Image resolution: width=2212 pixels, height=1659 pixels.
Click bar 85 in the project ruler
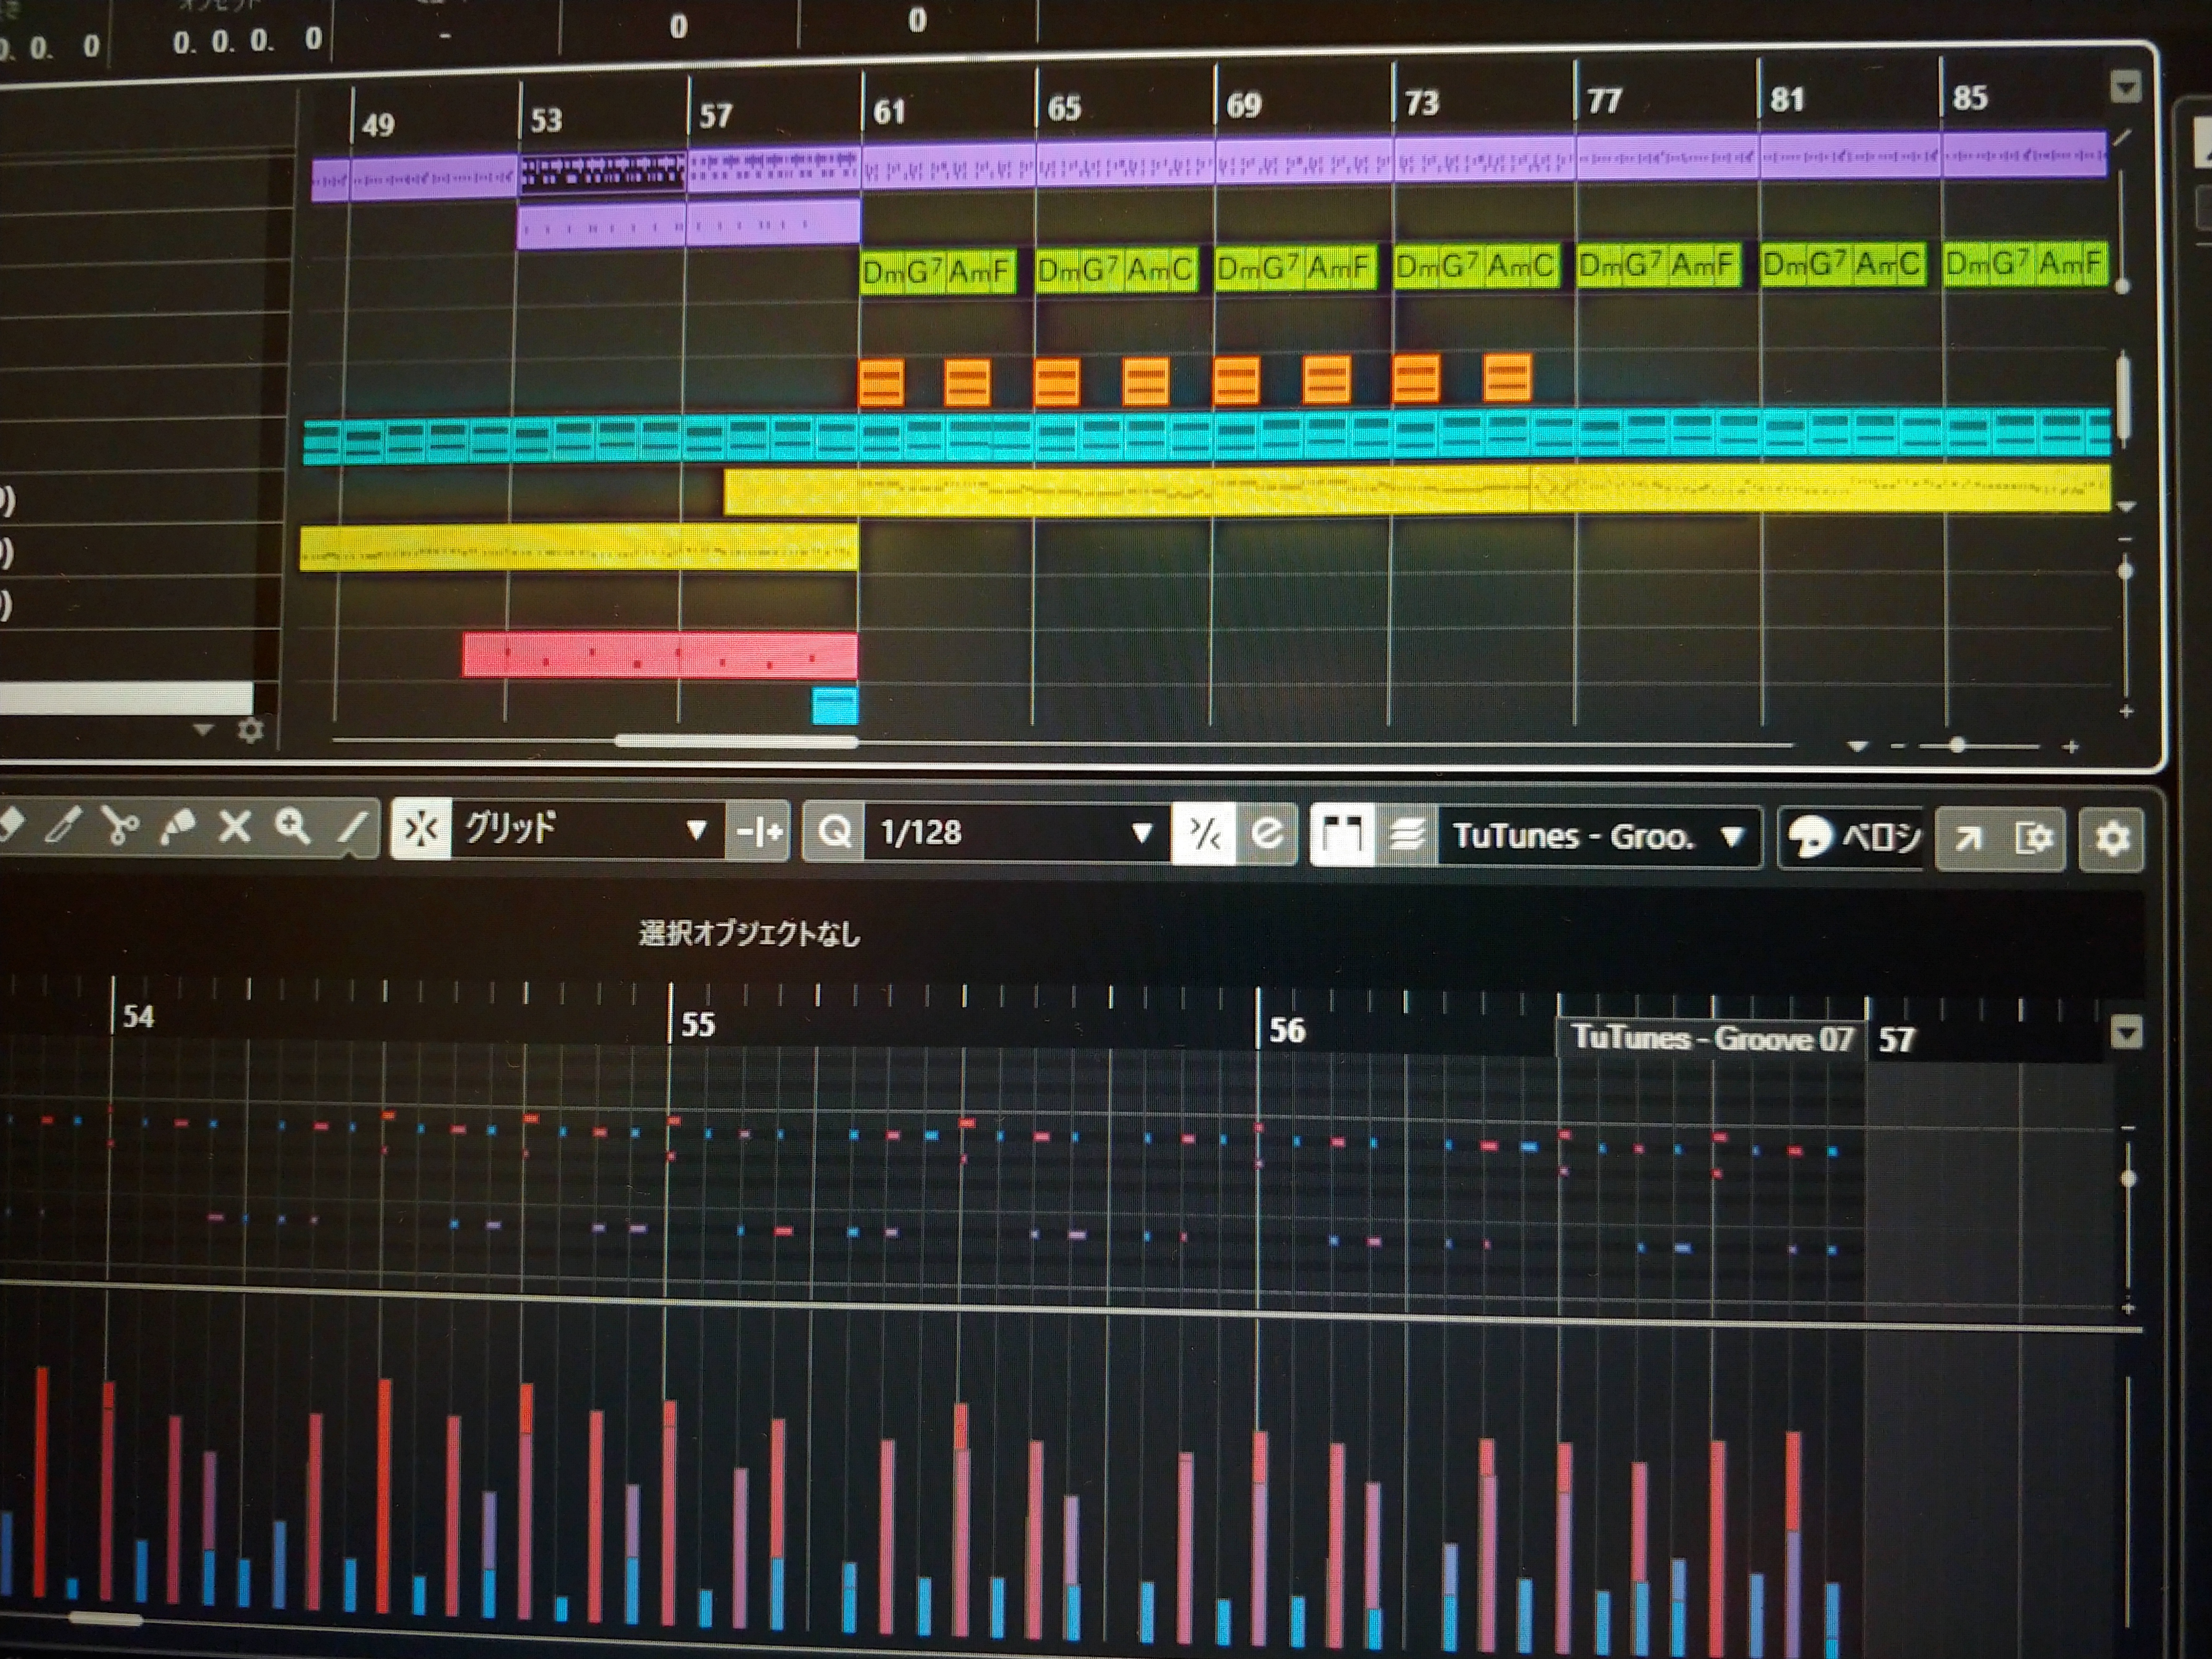(x=1969, y=97)
